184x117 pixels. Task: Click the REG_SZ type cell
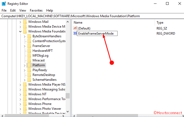[x=162, y=28]
